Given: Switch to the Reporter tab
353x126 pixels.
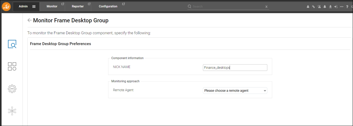Looking at the screenshot, I should pyautogui.click(x=78, y=6).
